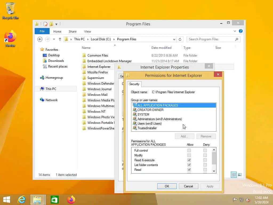Refresh the Program Files folder view
Screen dimensions: 273x205
(180, 40)
